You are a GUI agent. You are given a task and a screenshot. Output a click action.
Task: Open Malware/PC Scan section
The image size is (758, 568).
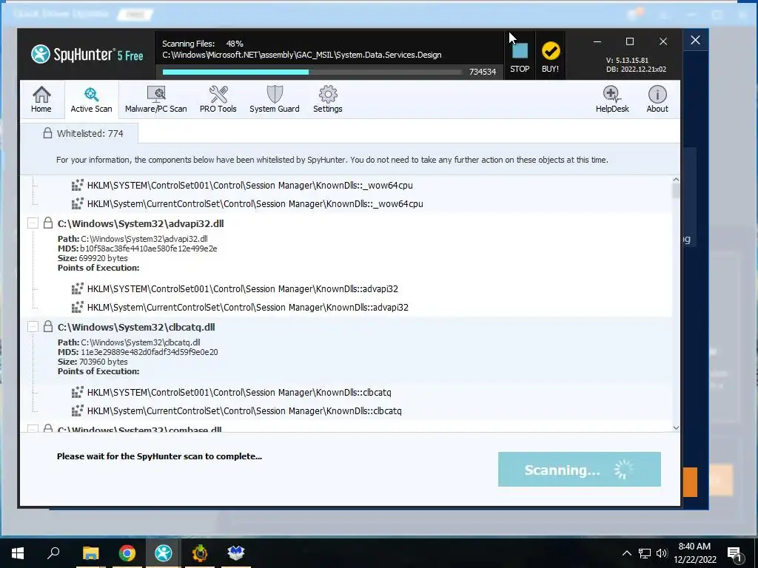pos(155,100)
